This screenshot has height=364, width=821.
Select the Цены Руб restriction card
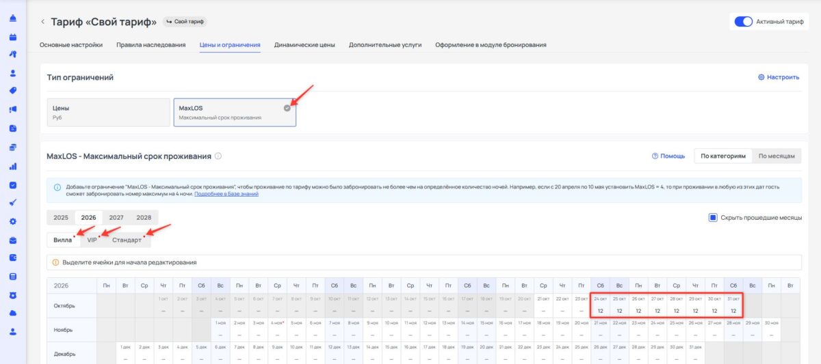click(108, 113)
